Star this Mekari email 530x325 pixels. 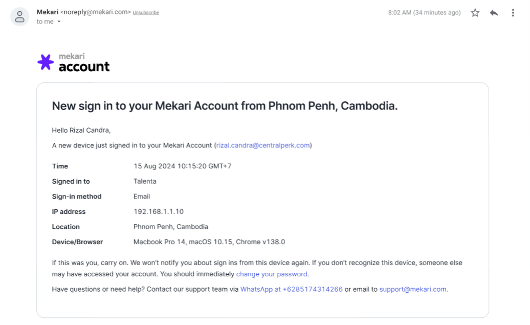tap(475, 13)
